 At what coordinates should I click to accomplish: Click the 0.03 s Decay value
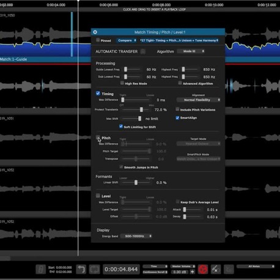coord(212,217)
